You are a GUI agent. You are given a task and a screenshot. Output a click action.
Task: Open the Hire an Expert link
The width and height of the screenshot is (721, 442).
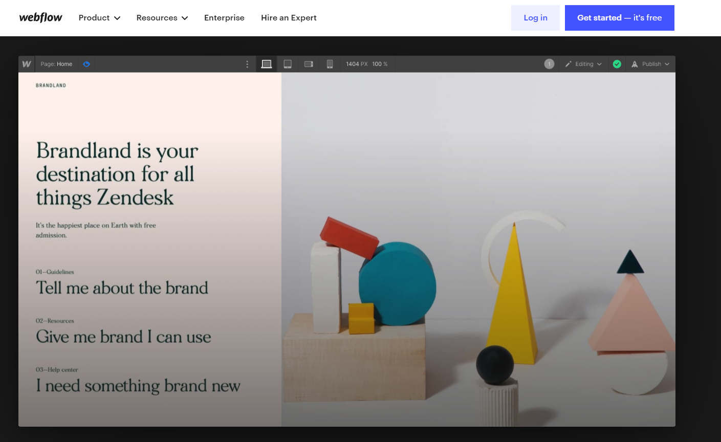click(x=289, y=18)
